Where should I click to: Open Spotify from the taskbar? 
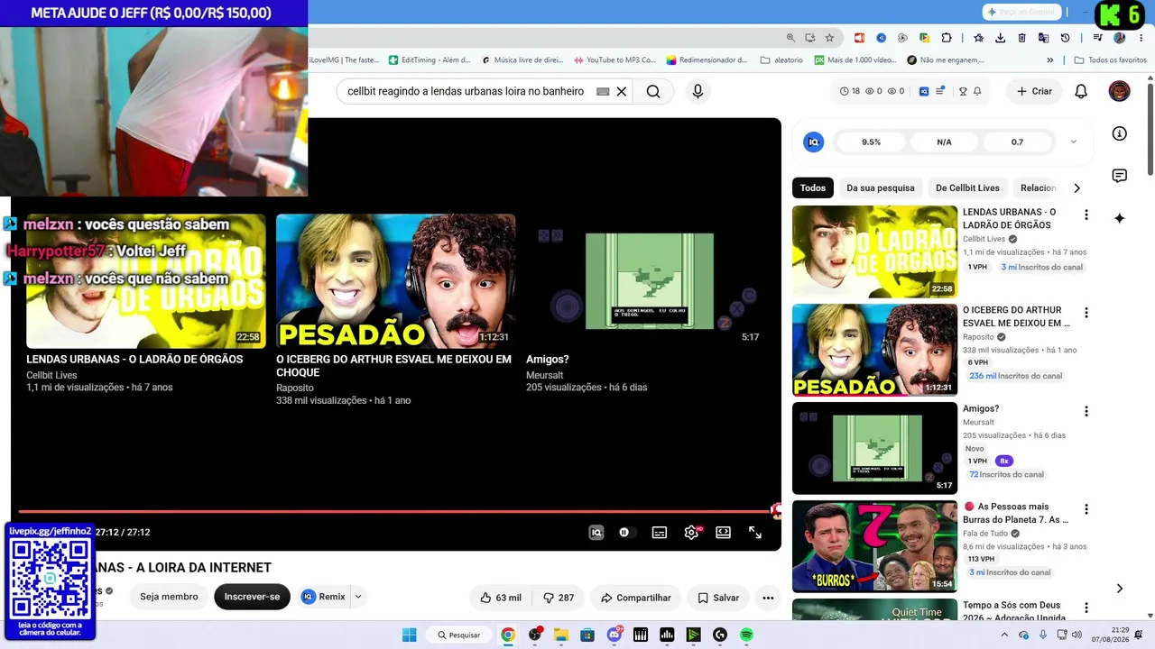tap(746, 635)
